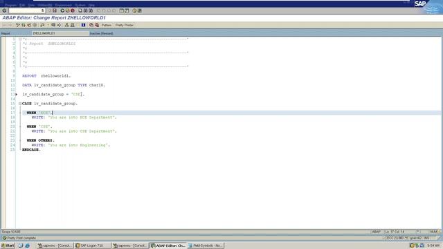This screenshot has height=249, width=443.
Task: Click the green Back arrow icon
Action: pyautogui.click(x=62, y=10)
